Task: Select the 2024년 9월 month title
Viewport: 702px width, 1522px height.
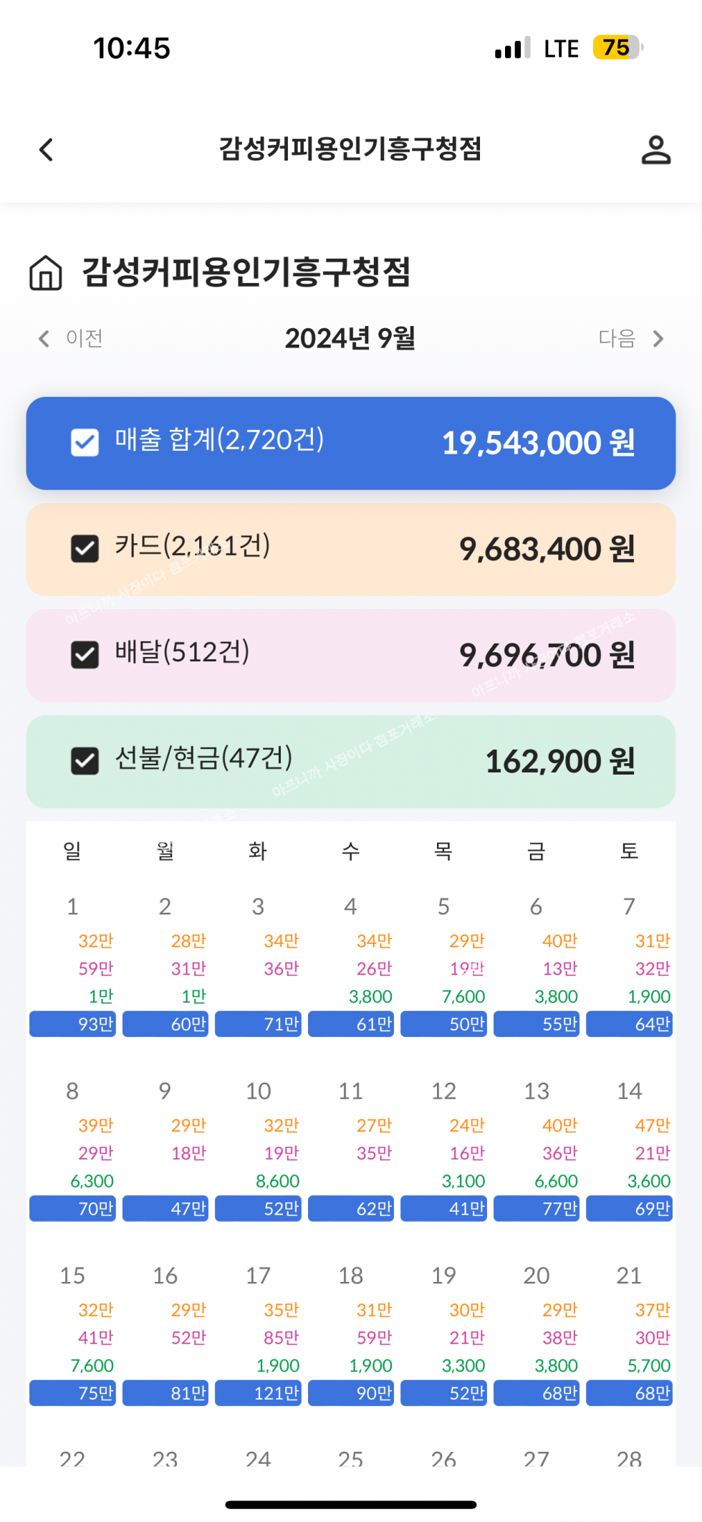Action: tap(350, 338)
